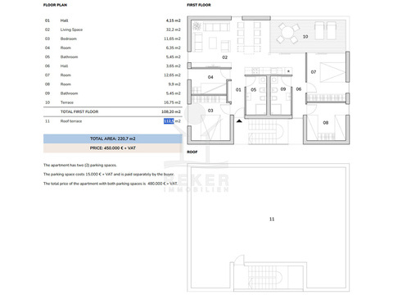Click the 'Bathroom' label in row 05
Image resolution: width=393 pixels, height=295 pixels.
click(69, 57)
